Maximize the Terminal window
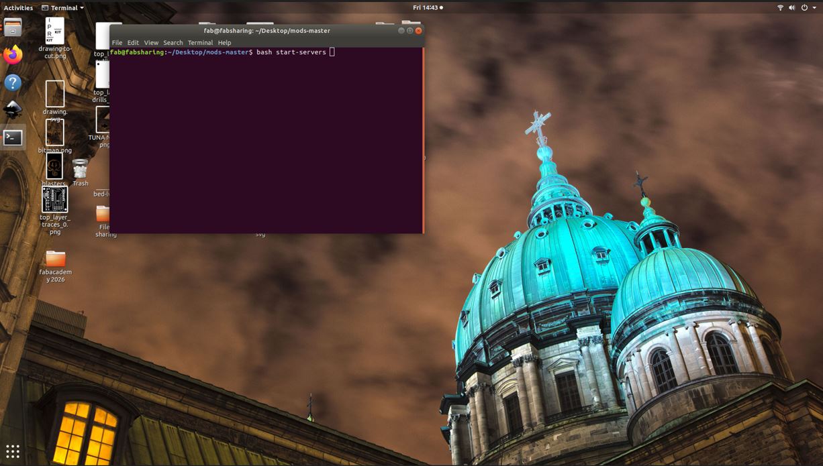The image size is (823, 466). 409,30
